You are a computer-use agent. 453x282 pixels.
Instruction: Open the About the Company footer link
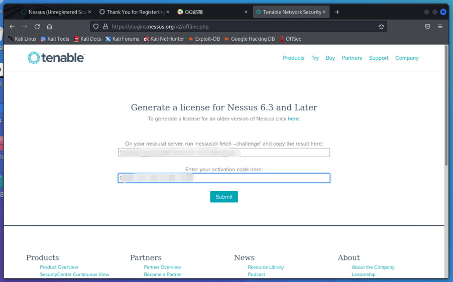(373, 267)
